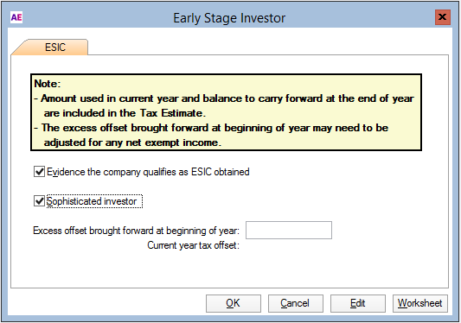Click the note line mentioning Tax Estimate

coord(125,113)
